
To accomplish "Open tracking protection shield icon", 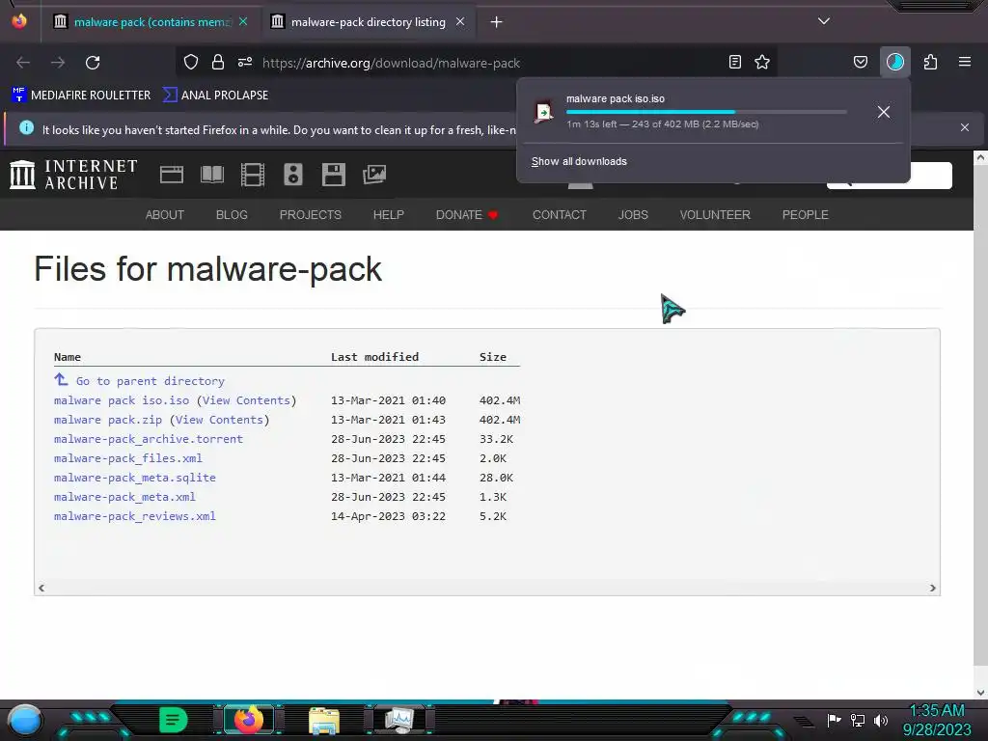I will (x=191, y=62).
